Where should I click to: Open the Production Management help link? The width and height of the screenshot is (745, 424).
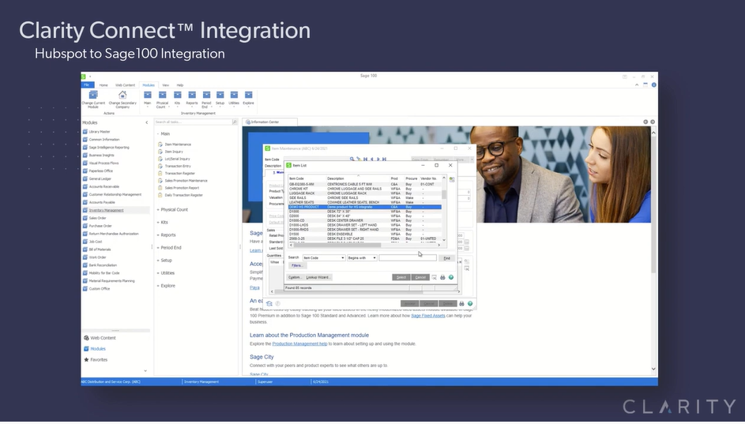(x=299, y=343)
